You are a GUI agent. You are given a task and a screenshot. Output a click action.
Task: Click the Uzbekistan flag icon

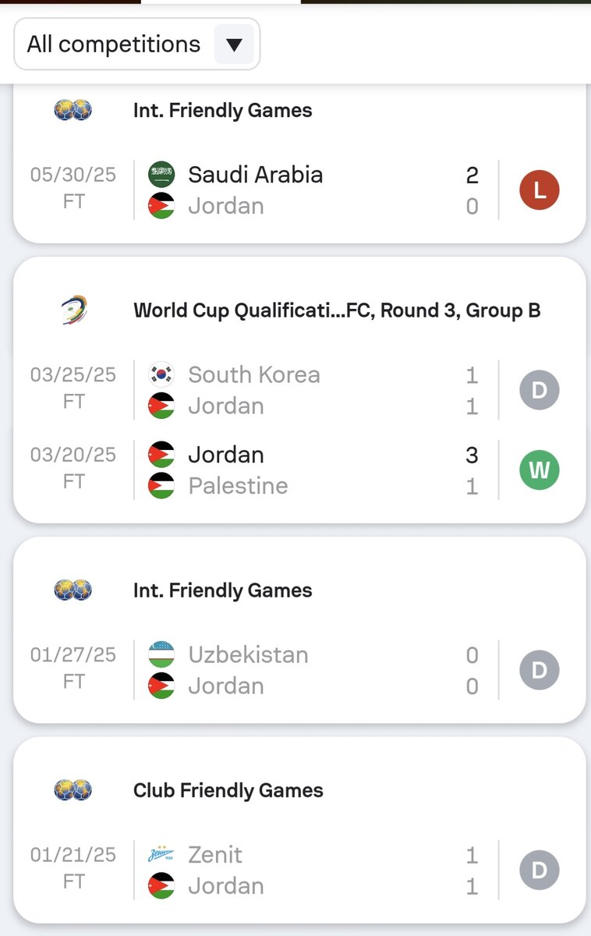(161, 654)
